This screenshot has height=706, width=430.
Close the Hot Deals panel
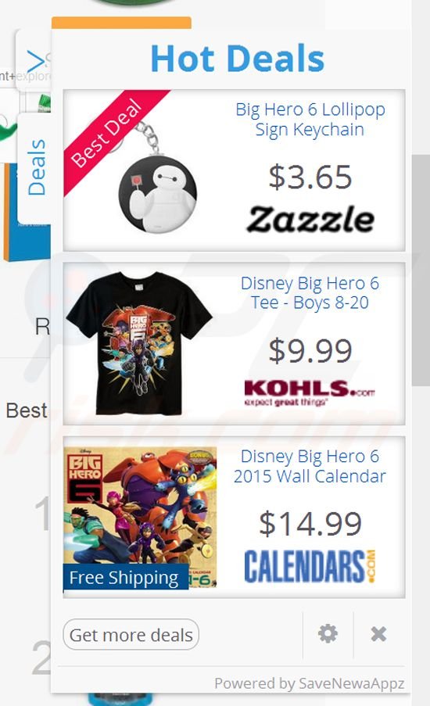point(378,634)
